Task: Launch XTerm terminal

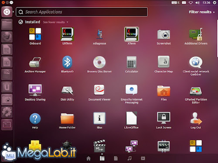Action: tap(132, 36)
